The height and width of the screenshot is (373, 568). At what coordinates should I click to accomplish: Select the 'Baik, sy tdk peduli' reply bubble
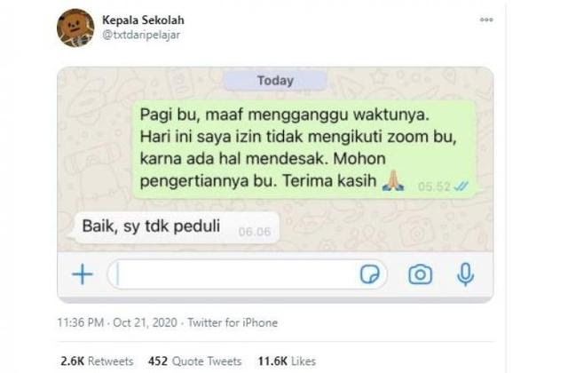pos(177,227)
